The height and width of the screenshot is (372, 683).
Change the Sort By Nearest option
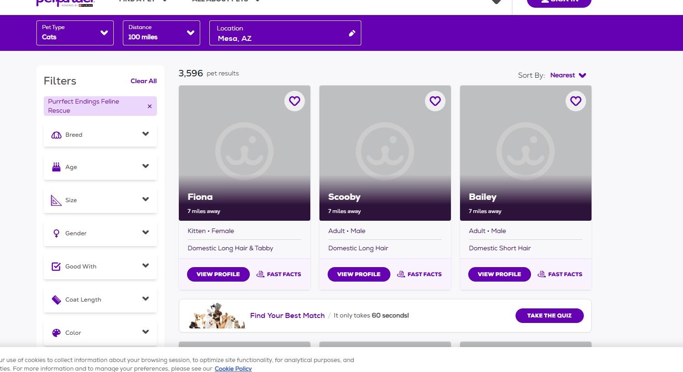point(568,75)
